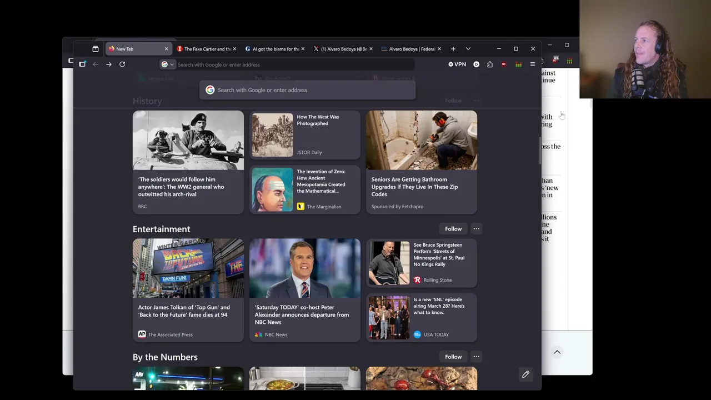This screenshot has width=711, height=400.
Task: Click red badge icon in background window toolbar
Action: [555, 59]
